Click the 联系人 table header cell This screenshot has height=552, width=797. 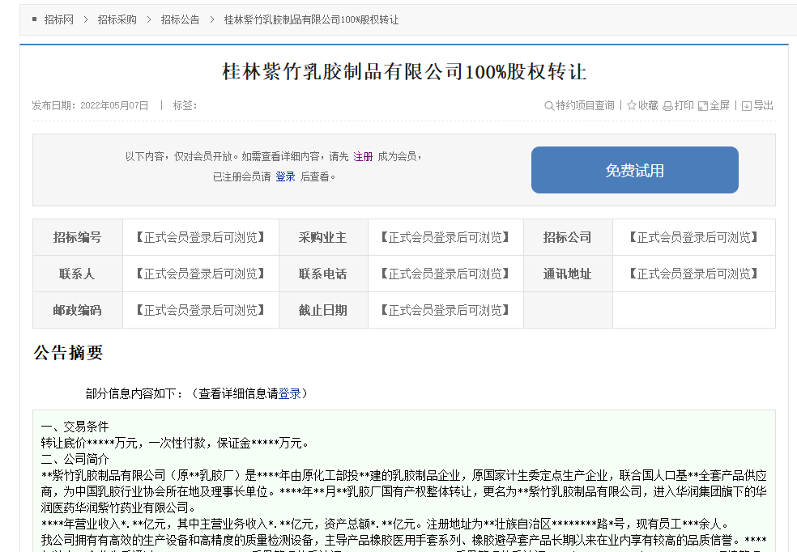(78, 274)
